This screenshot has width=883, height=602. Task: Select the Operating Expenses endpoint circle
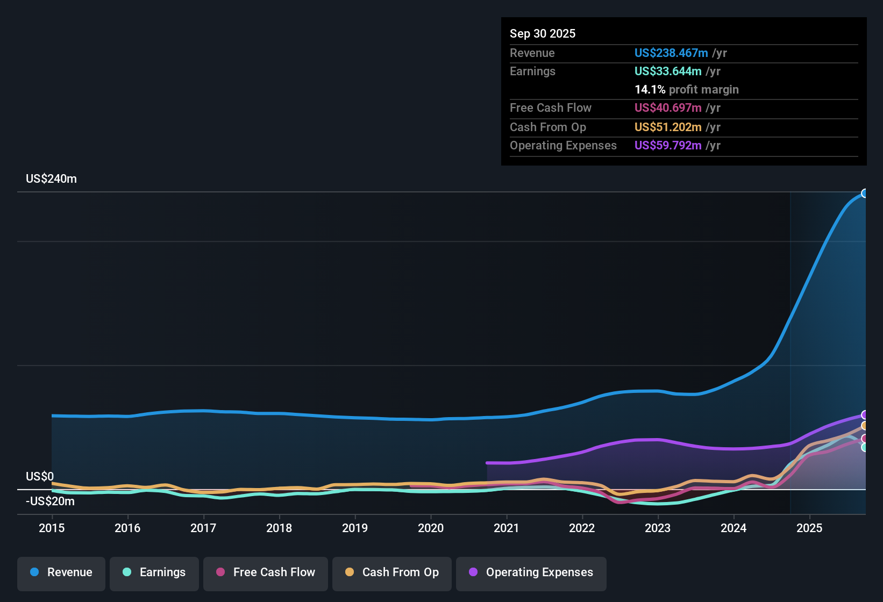pyautogui.click(x=865, y=414)
